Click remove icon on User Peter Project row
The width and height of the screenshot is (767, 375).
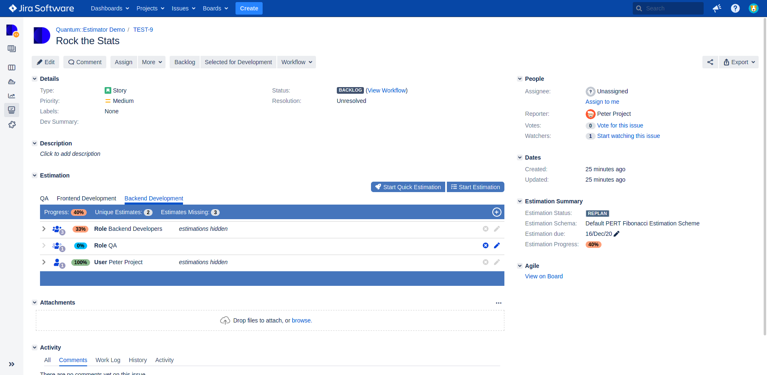point(486,262)
